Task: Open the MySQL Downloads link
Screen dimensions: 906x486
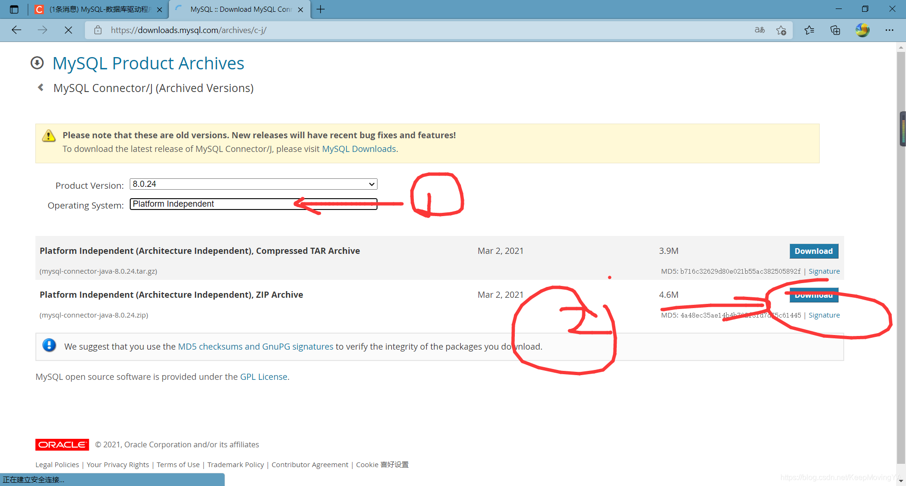Action: 359,149
